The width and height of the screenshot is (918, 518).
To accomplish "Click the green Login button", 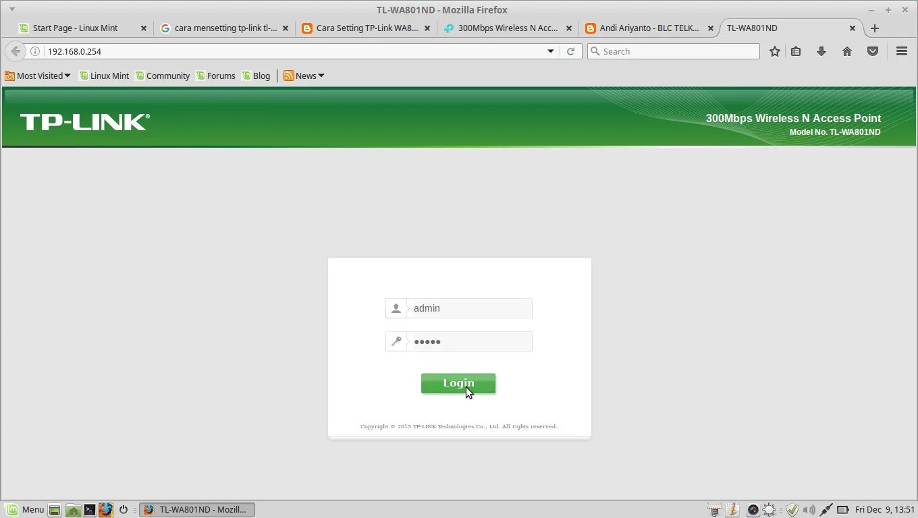I will [x=458, y=383].
